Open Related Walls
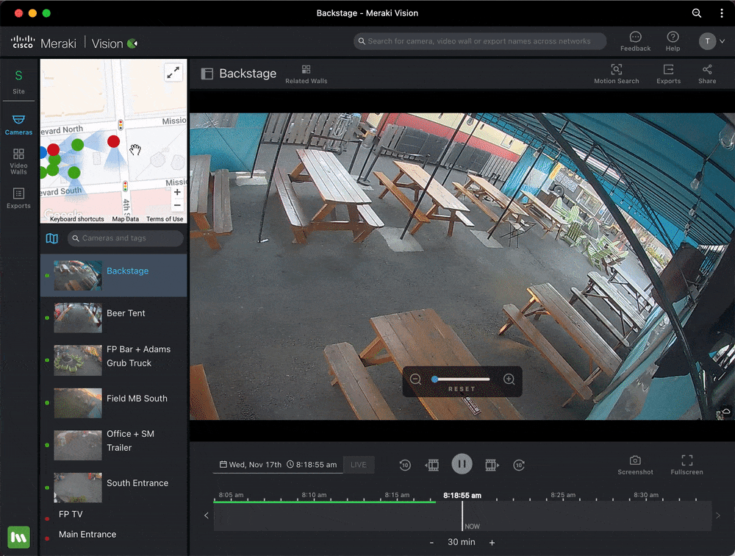This screenshot has height=556, width=735. tap(306, 73)
